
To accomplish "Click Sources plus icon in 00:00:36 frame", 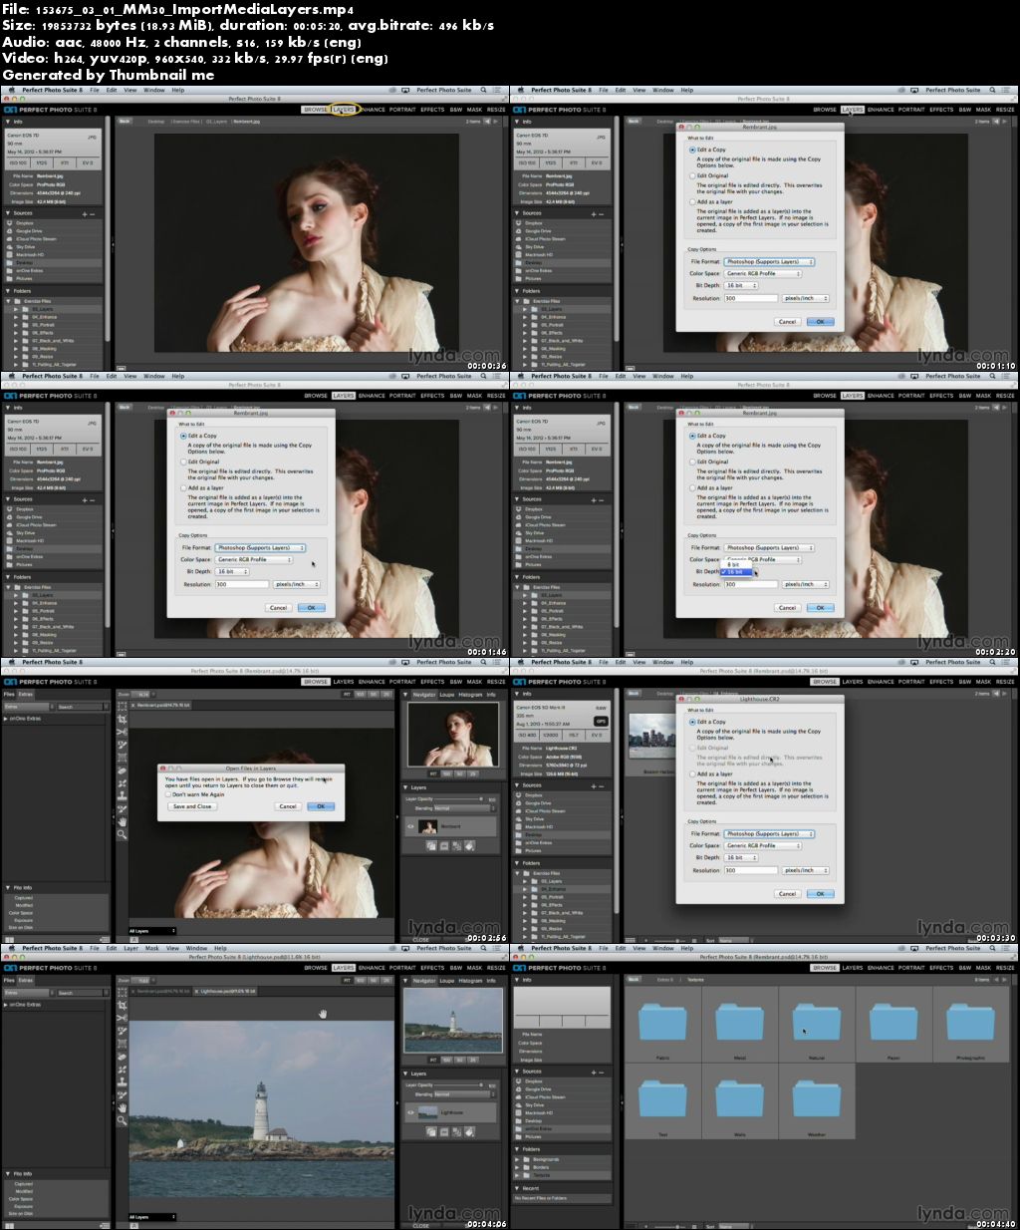I will coord(84,213).
